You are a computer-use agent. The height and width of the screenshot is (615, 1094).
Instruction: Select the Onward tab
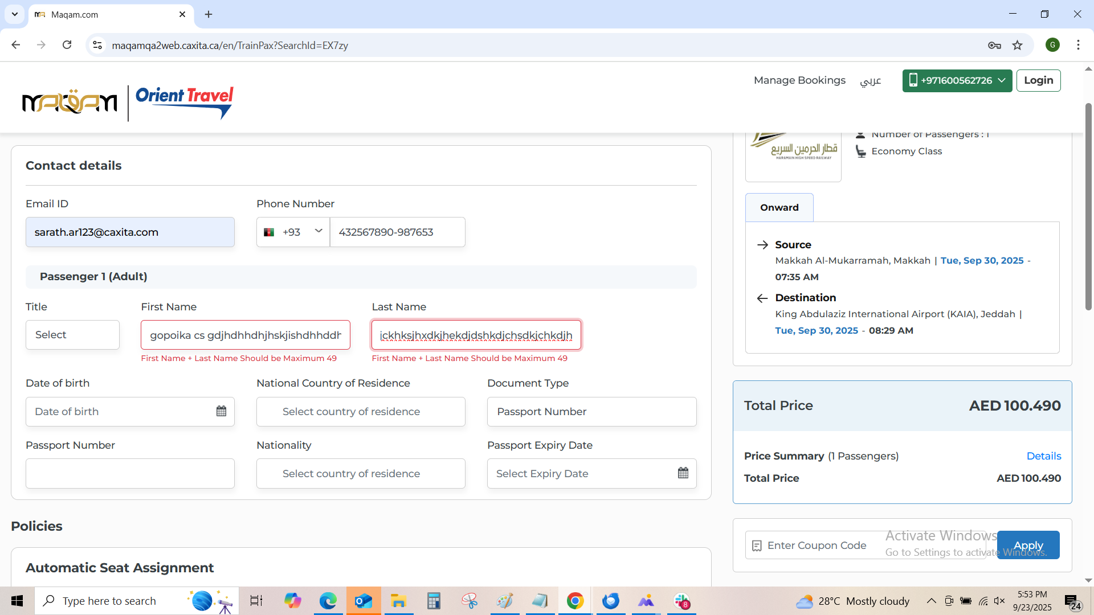779,207
